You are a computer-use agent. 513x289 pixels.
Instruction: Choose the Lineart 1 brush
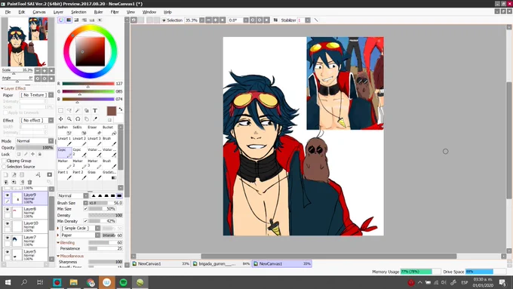coord(64,141)
